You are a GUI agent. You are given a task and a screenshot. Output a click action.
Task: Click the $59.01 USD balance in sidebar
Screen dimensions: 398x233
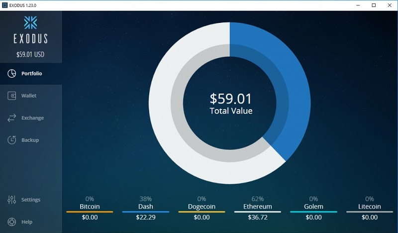coord(30,54)
